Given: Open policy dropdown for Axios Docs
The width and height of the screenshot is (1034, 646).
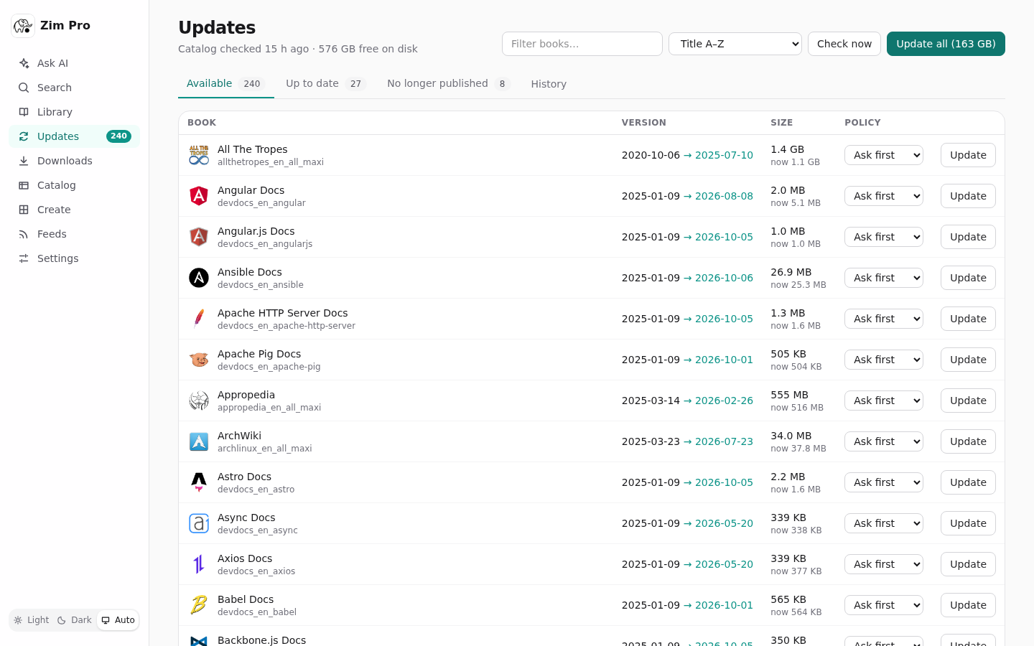Looking at the screenshot, I should click(x=884, y=564).
